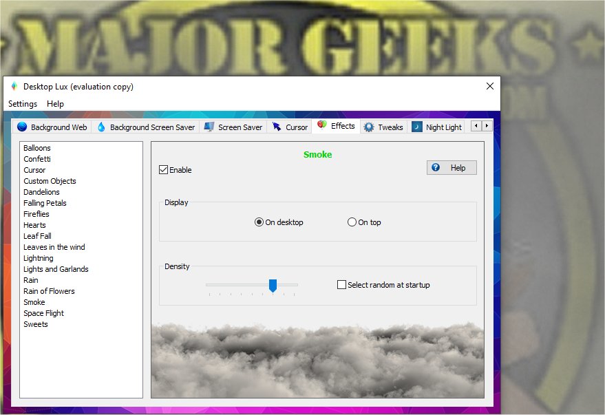Screen dimensions: 605x415
Task: Close the Desktop Lux window
Action: point(490,86)
